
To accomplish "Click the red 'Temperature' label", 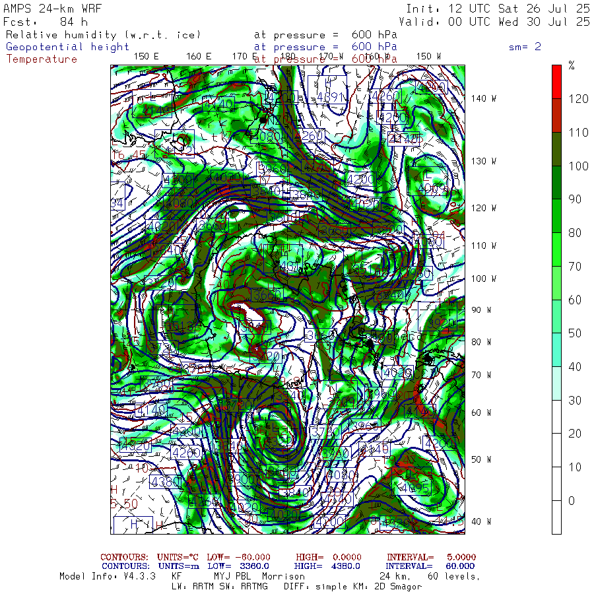I will 42,59.
